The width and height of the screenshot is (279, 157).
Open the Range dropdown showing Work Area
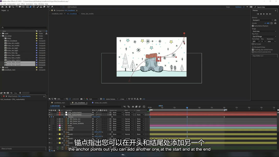[264, 31]
